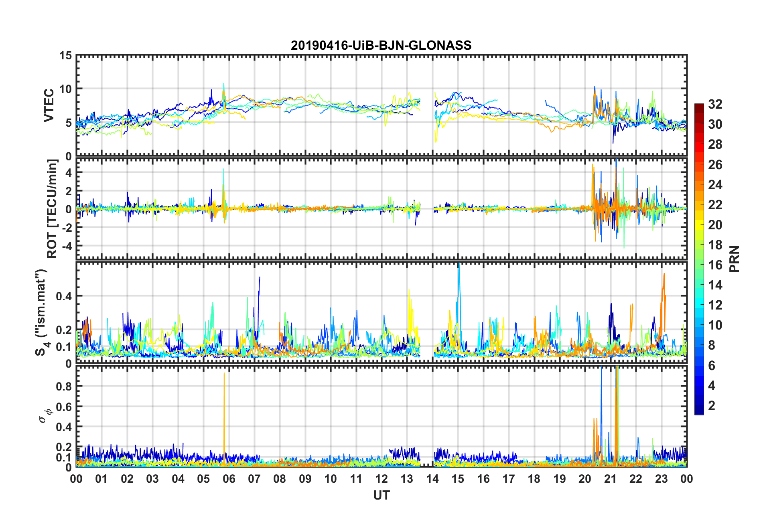
Task: Click the colorbar tick label 32
Action: pyautogui.click(x=715, y=104)
